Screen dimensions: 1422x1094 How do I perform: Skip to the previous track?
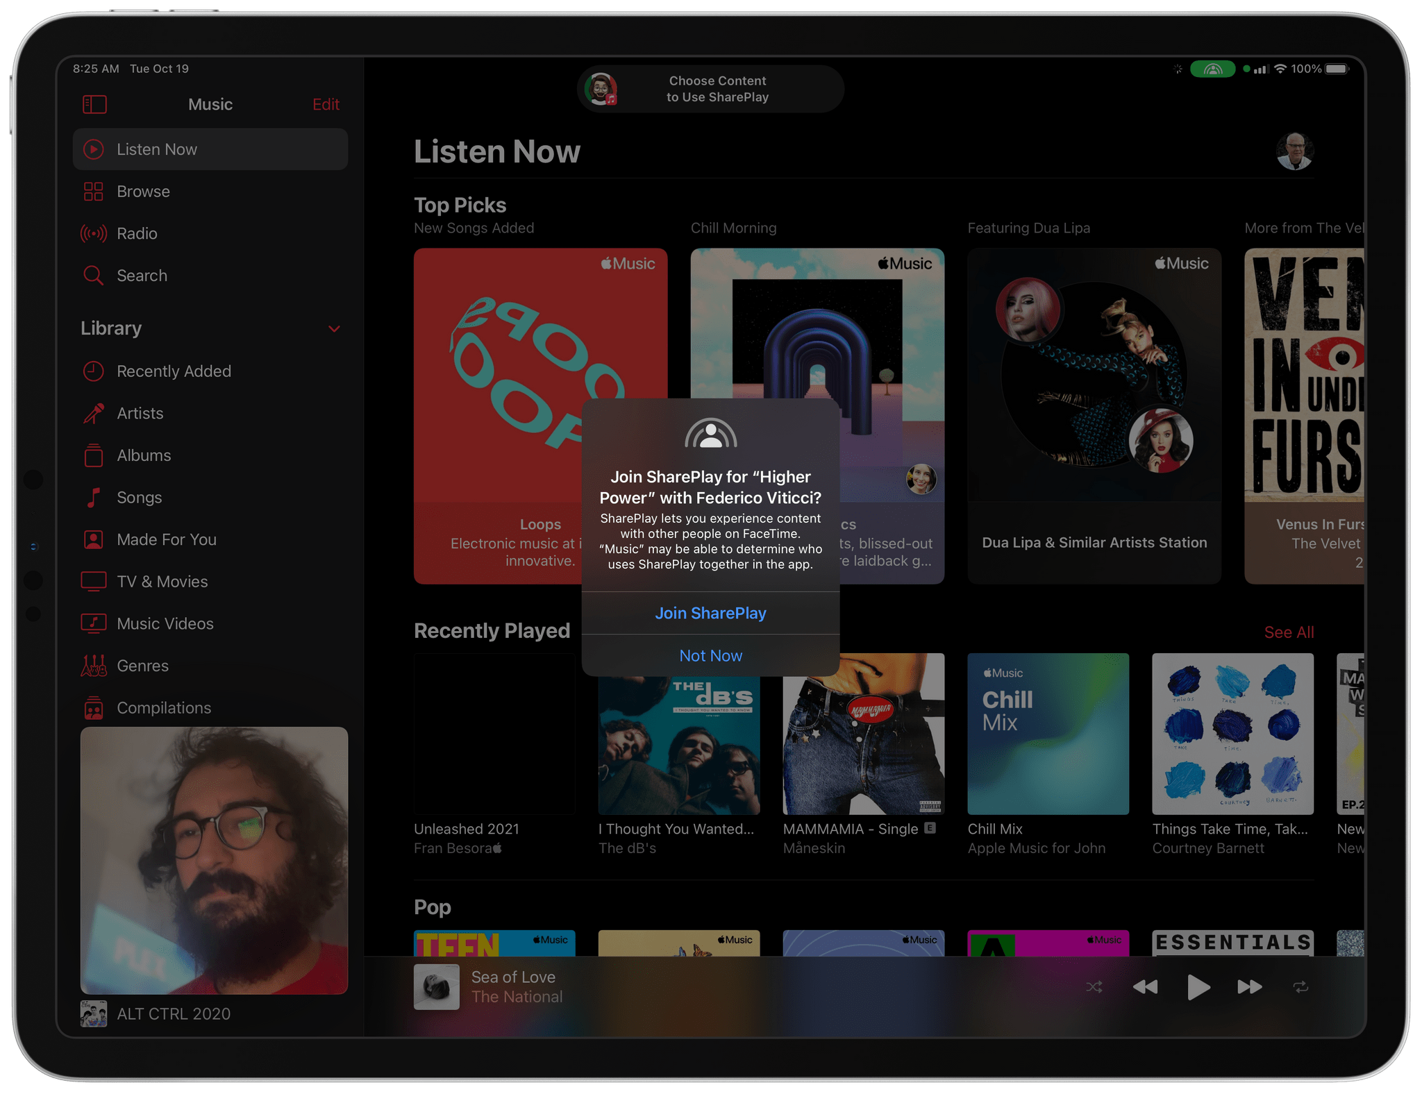1145,987
